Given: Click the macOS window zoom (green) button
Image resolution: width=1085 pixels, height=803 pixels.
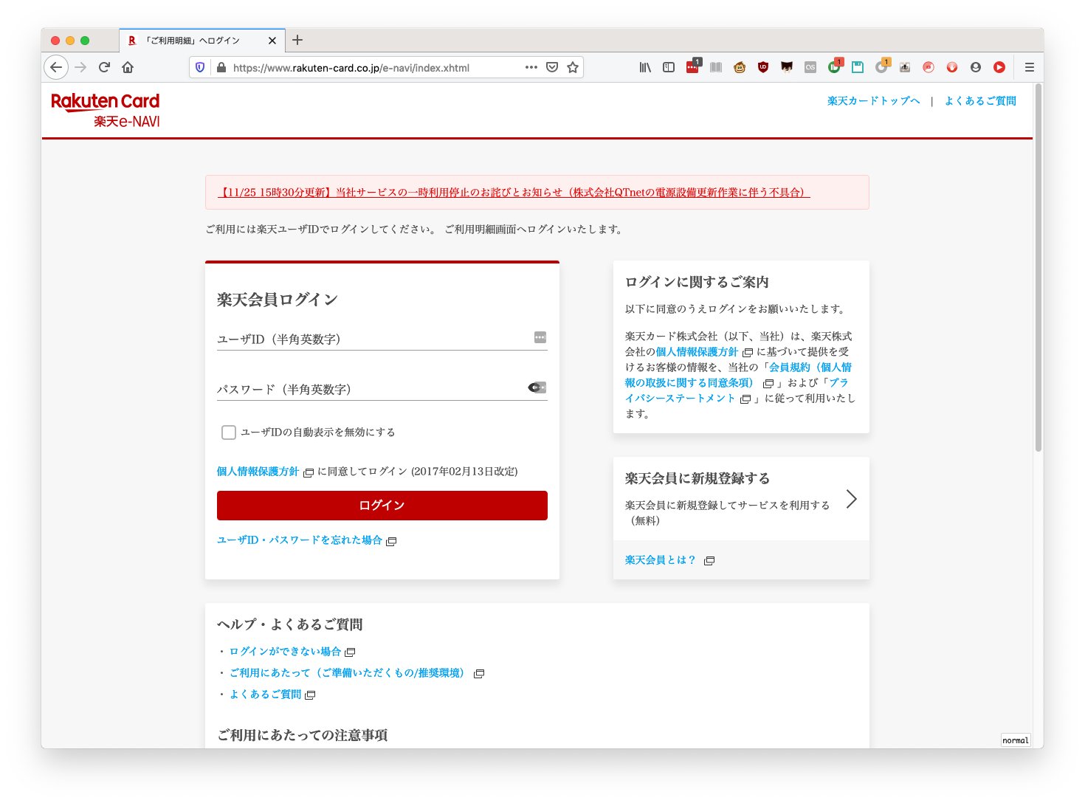Looking at the screenshot, I should (85, 41).
